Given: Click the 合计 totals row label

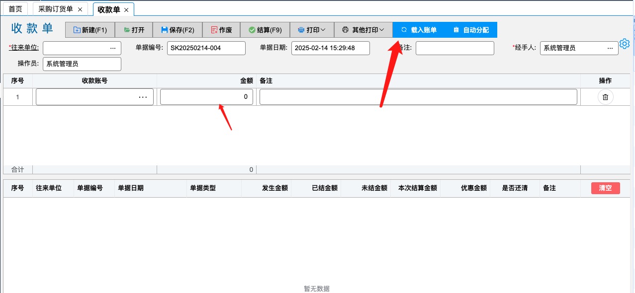Looking at the screenshot, I should tap(18, 169).
